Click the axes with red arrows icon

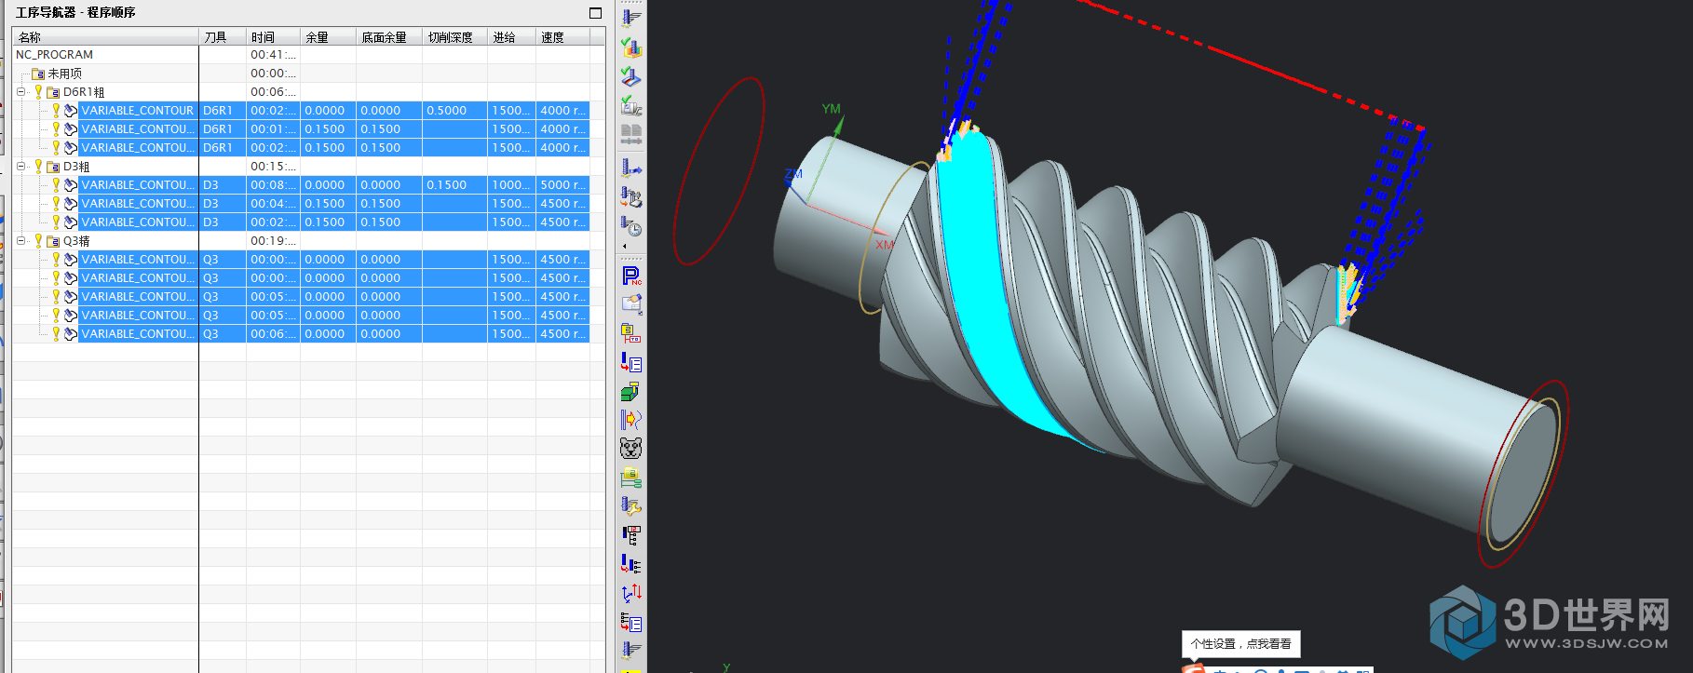pos(631,593)
